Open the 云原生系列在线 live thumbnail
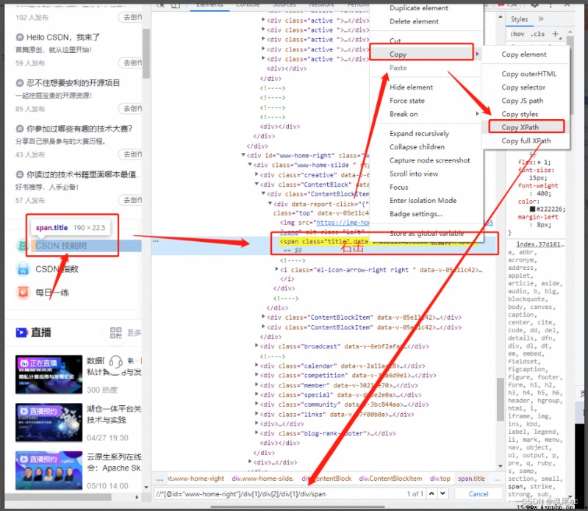588x511 pixels. 49,471
